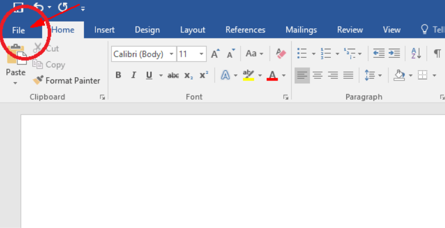Apply the red font color swatch
The image size is (445, 228).
[272, 75]
